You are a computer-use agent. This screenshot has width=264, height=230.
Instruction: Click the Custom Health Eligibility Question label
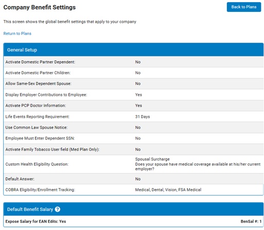click(x=37, y=164)
